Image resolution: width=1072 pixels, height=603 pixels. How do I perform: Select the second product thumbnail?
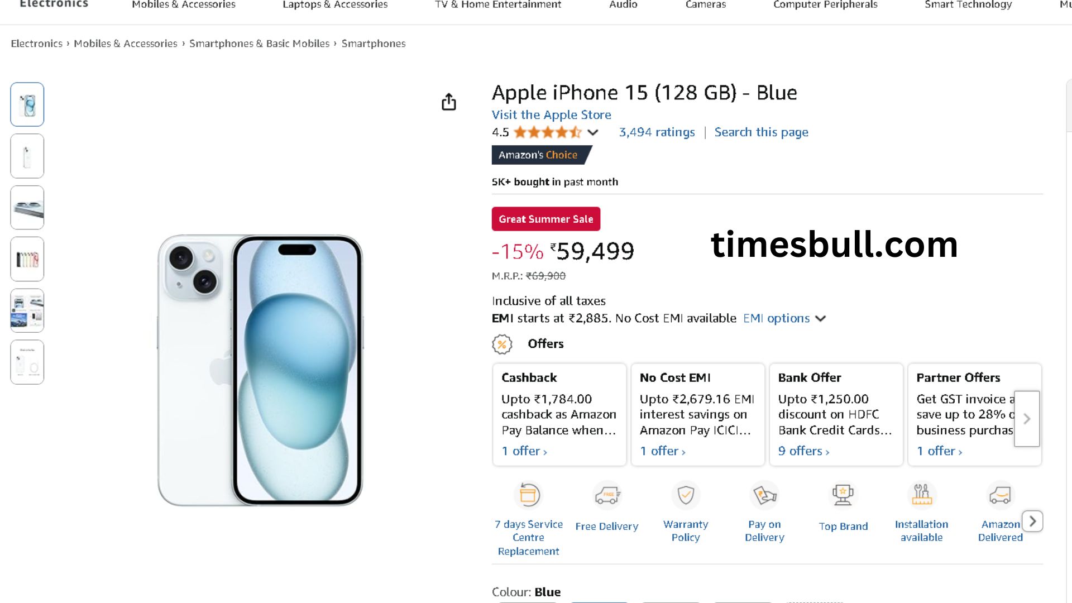coord(27,156)
